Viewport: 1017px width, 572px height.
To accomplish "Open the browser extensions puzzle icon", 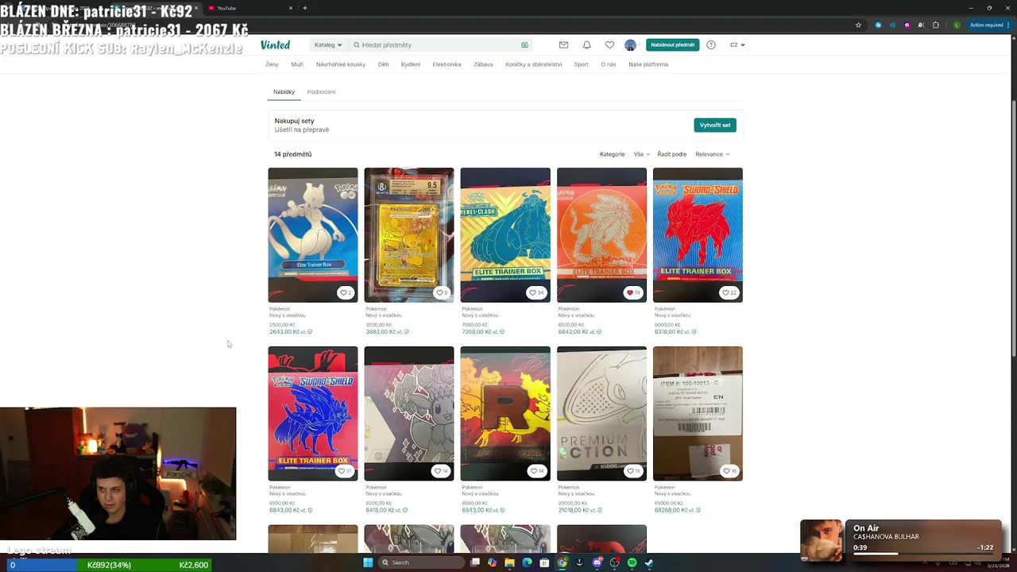I will [x=936, y=25].
